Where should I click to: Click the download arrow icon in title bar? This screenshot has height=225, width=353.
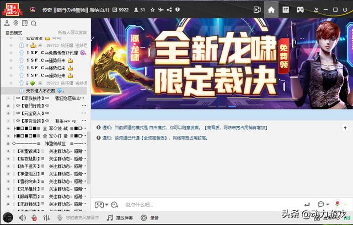316,10
